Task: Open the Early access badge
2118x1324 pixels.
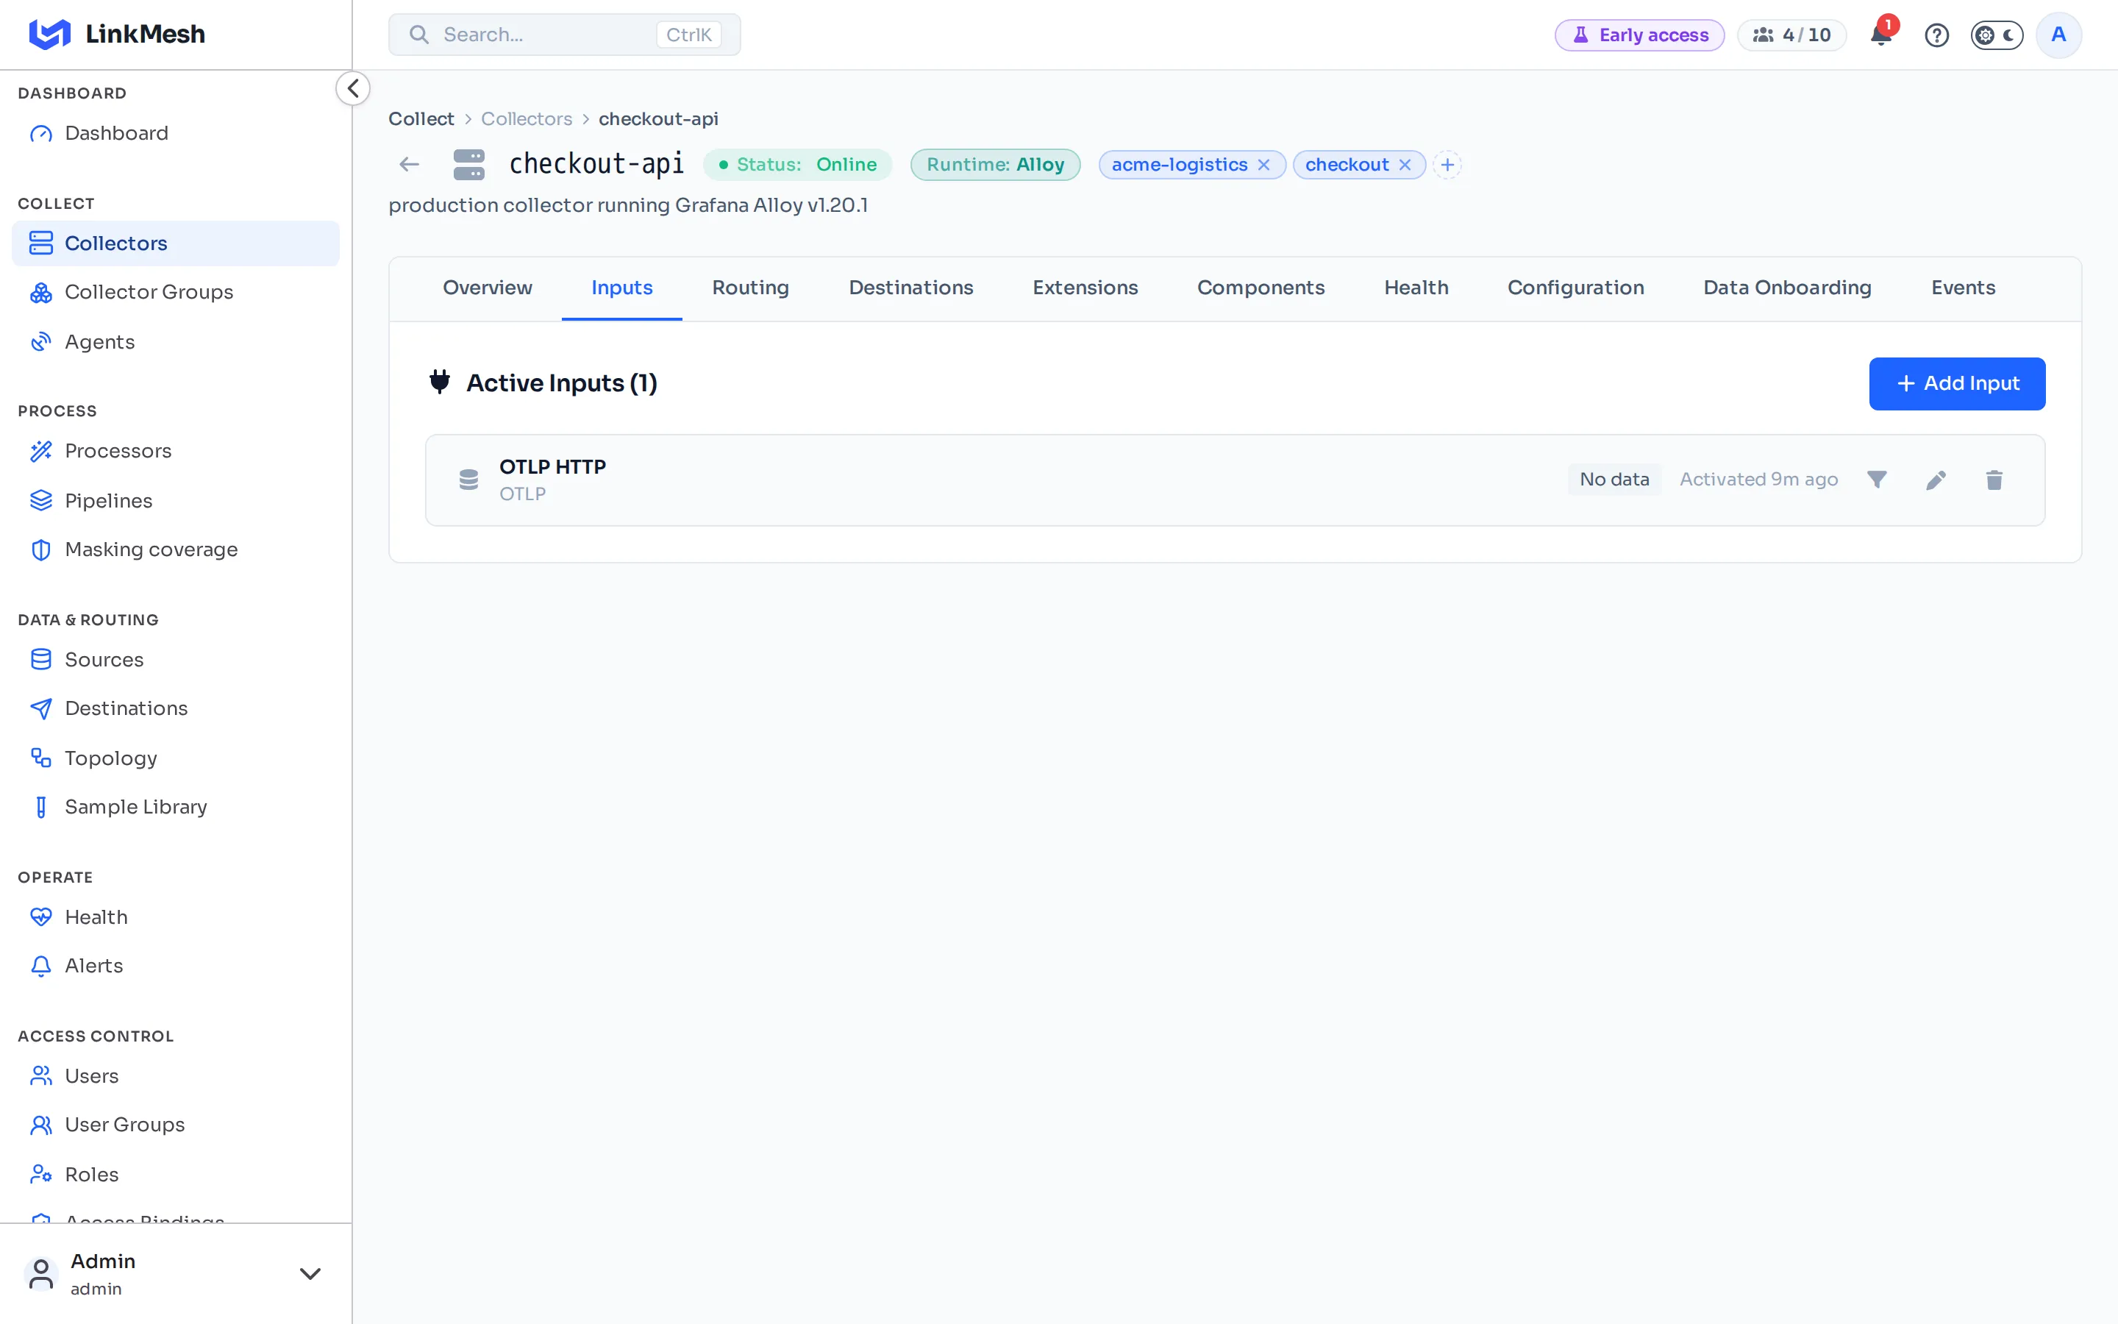Action: [1639, 35]
